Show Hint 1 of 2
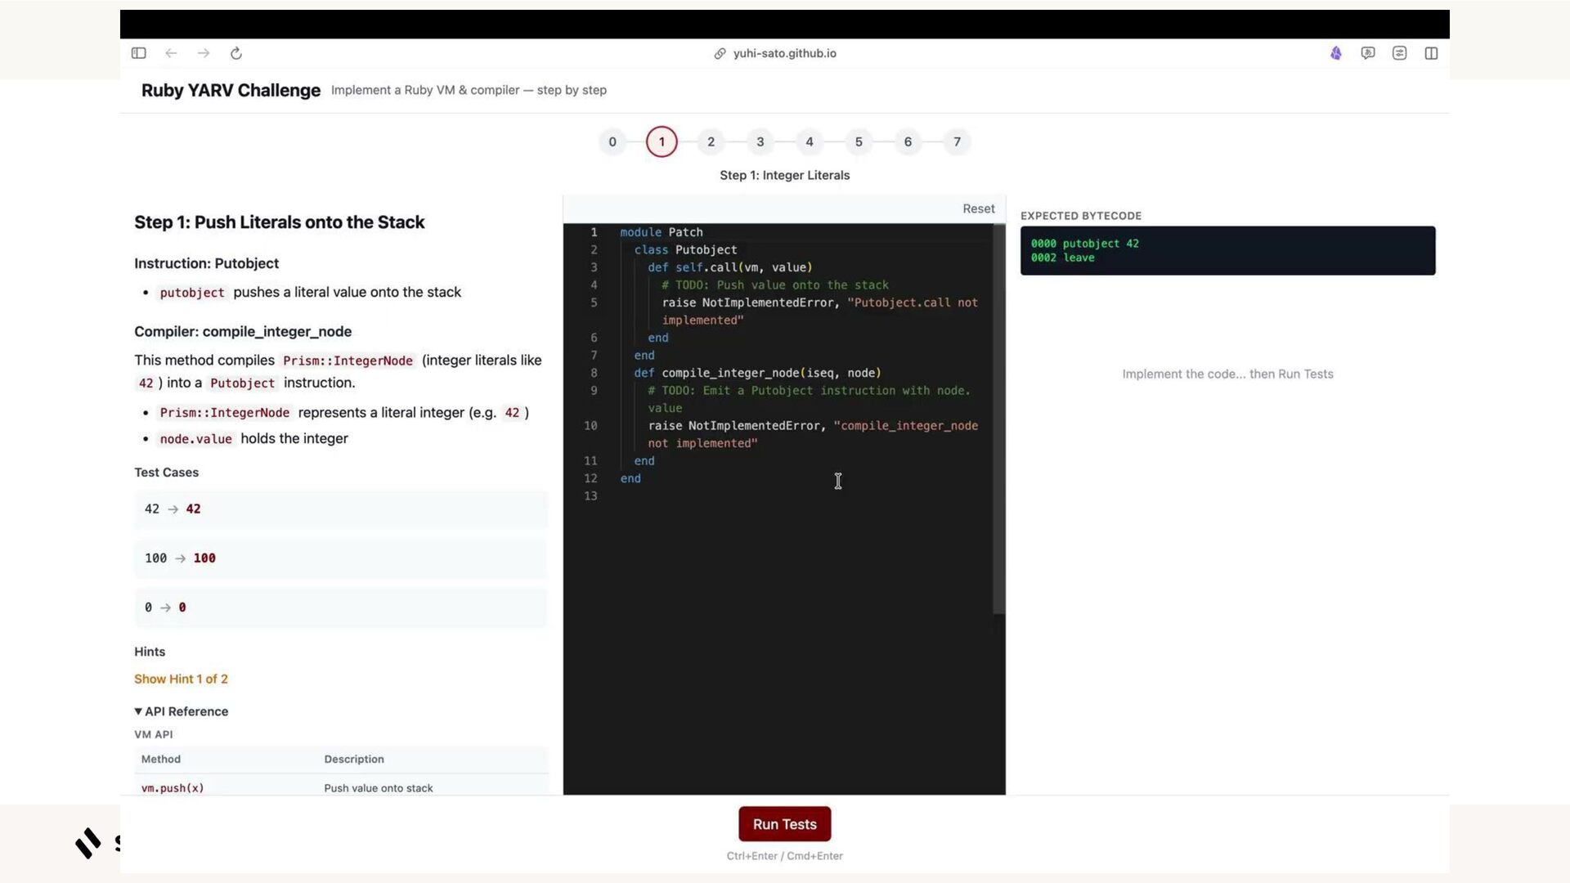Image resolution: width=1570 pixels, height=883 pixels. point(181,679)
